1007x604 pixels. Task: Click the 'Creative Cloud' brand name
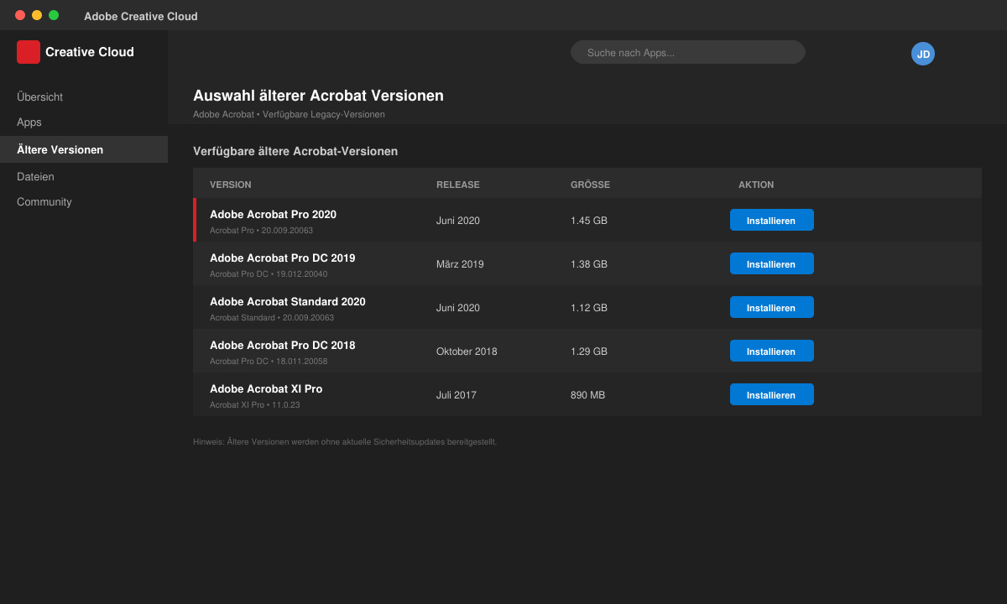coord(90,52)
